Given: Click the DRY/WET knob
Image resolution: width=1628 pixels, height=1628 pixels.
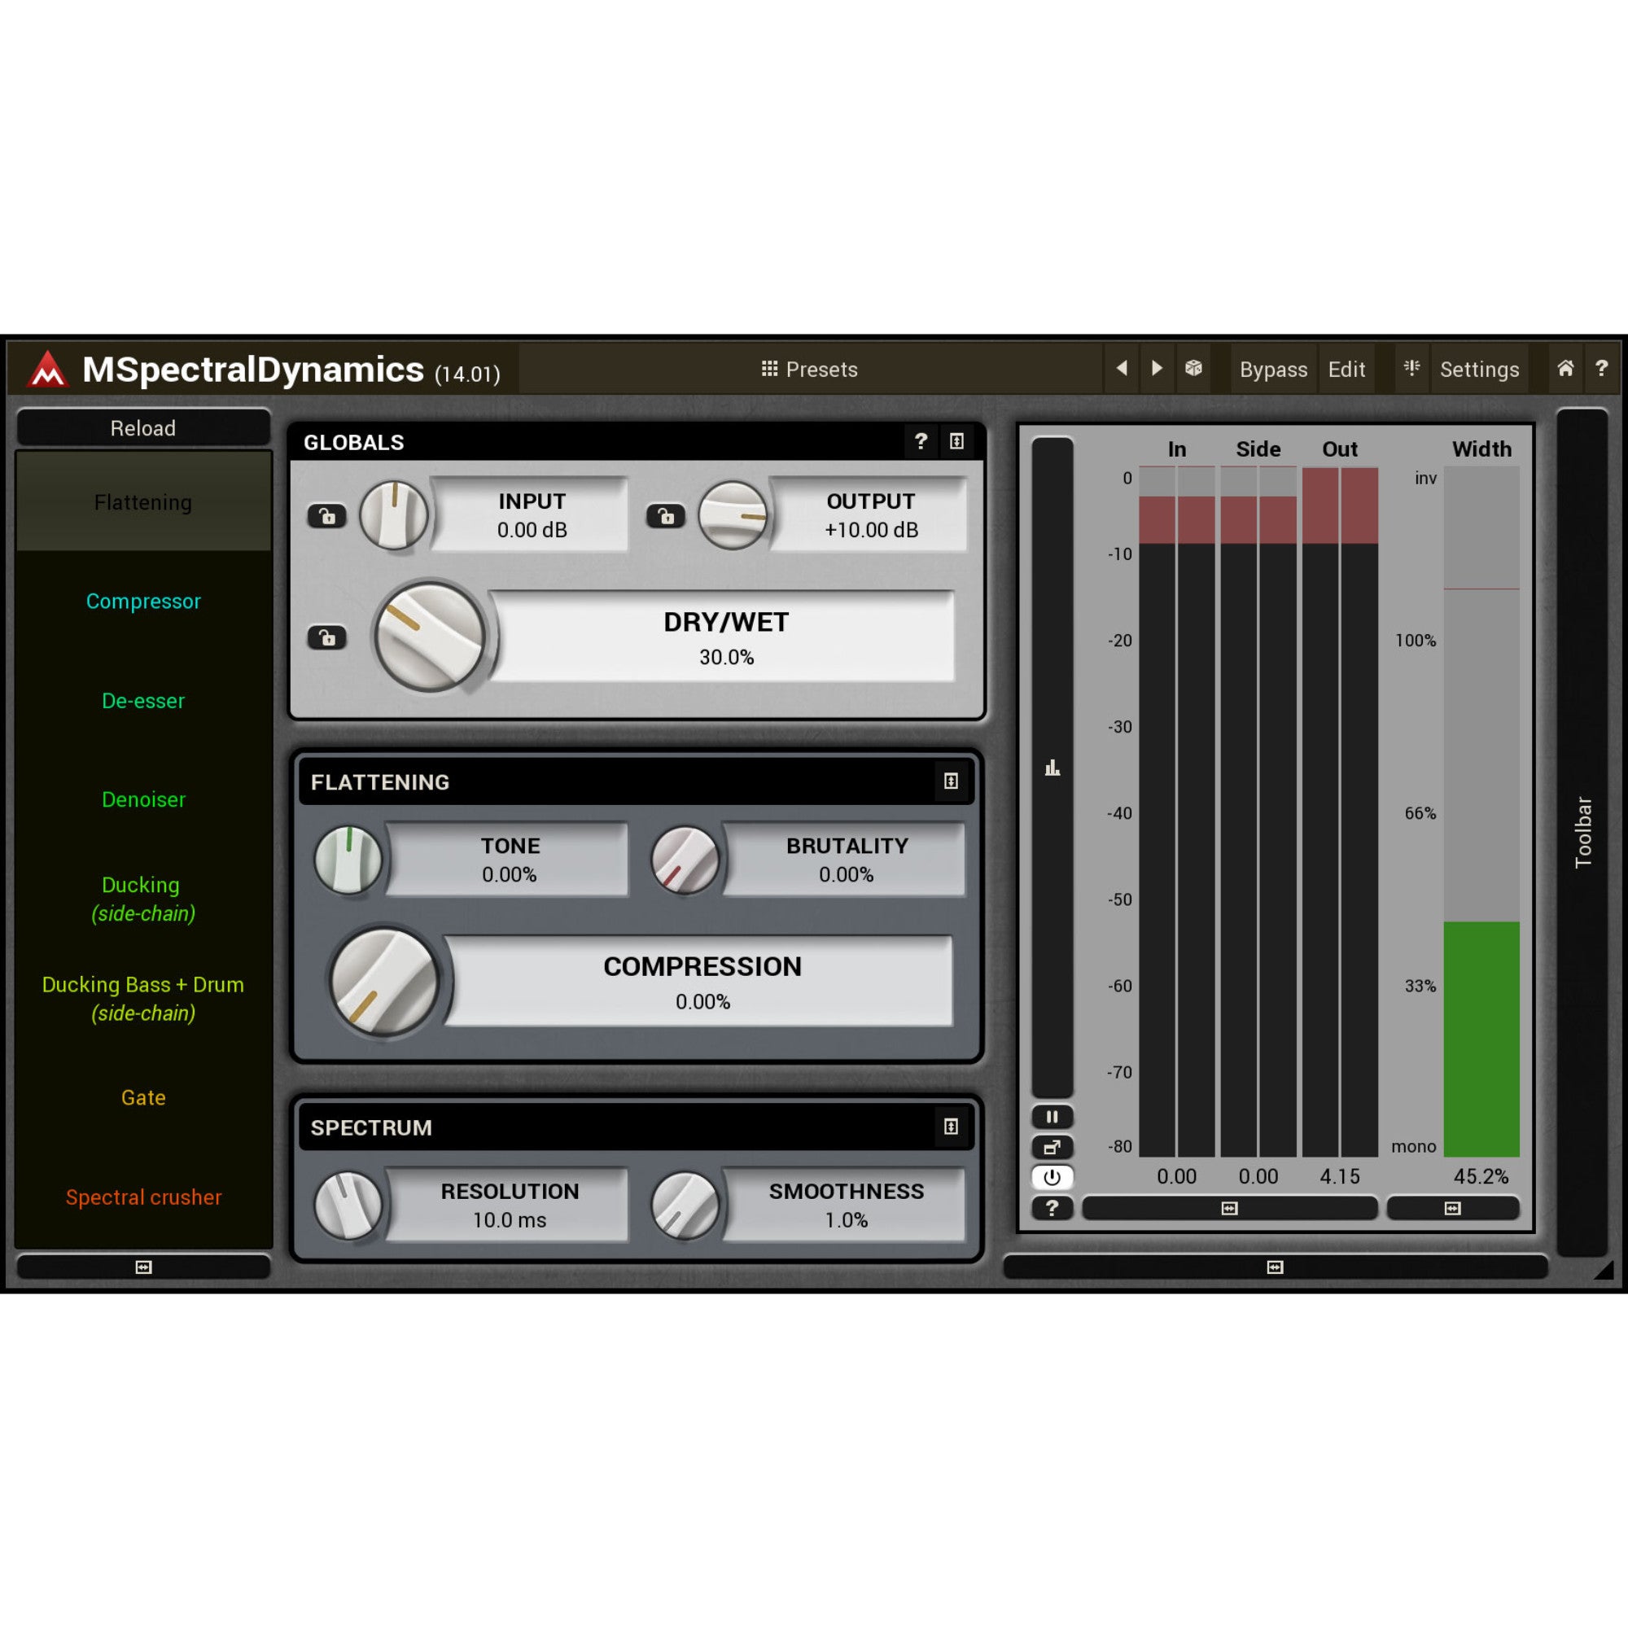Looking at the screenshot, I should 430,637.
